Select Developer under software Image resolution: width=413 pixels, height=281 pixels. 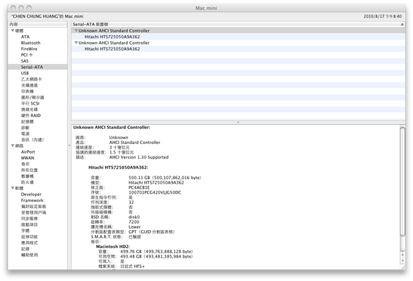tap(31, 194)
